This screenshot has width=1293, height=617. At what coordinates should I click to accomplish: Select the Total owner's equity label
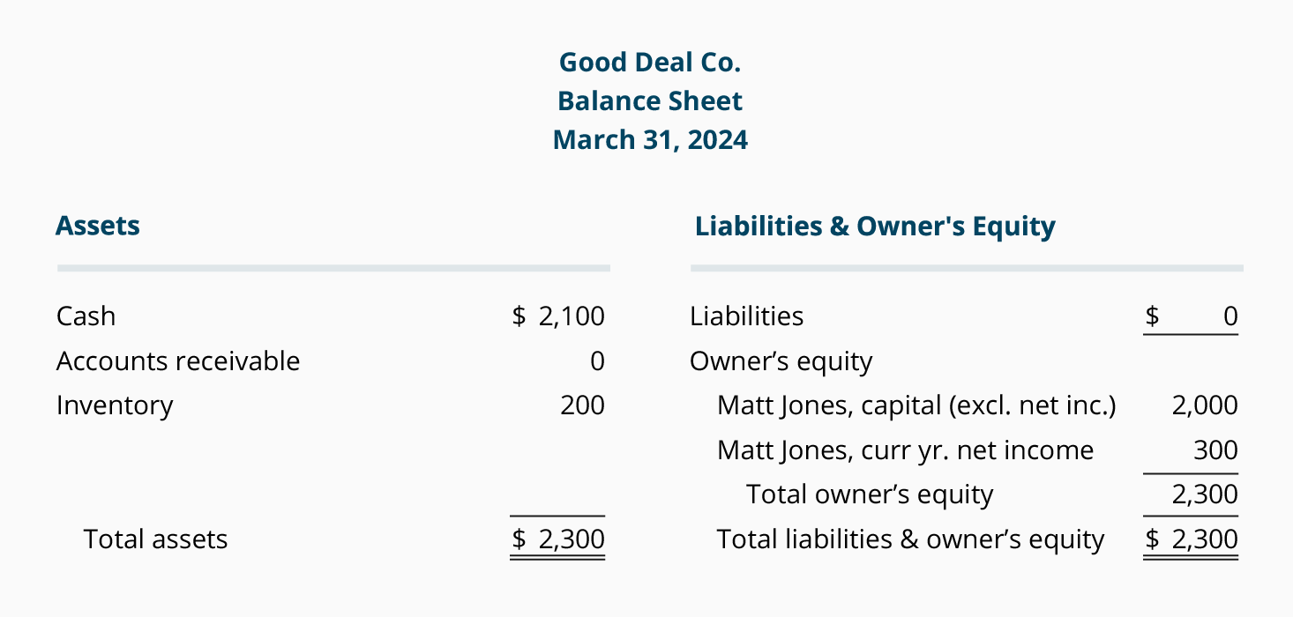tap(870, 495)
